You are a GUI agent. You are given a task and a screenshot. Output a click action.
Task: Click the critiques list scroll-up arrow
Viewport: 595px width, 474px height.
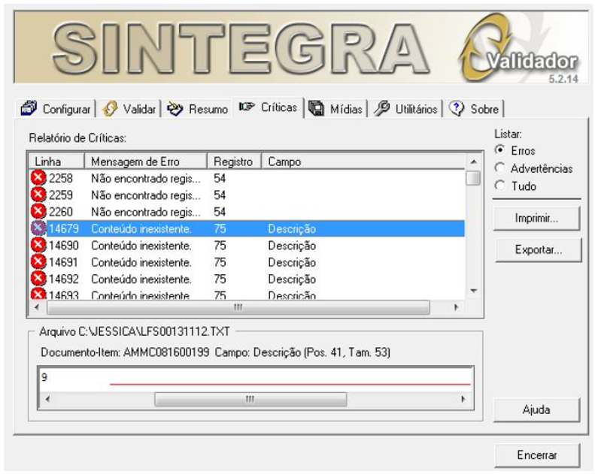[x=474, y=162]
